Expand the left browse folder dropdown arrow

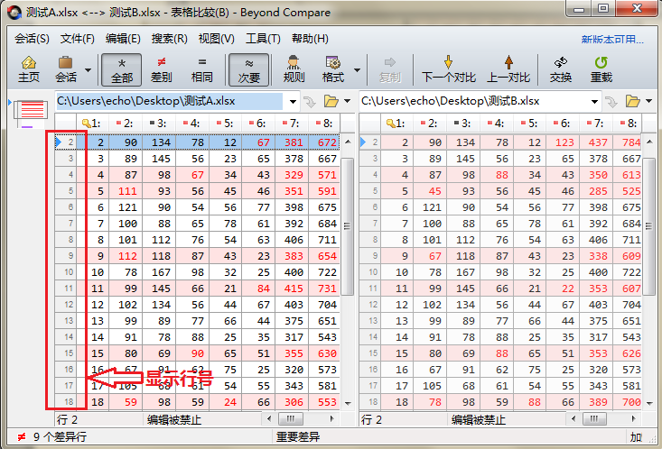pyautogui.click(x=347, y=101)
